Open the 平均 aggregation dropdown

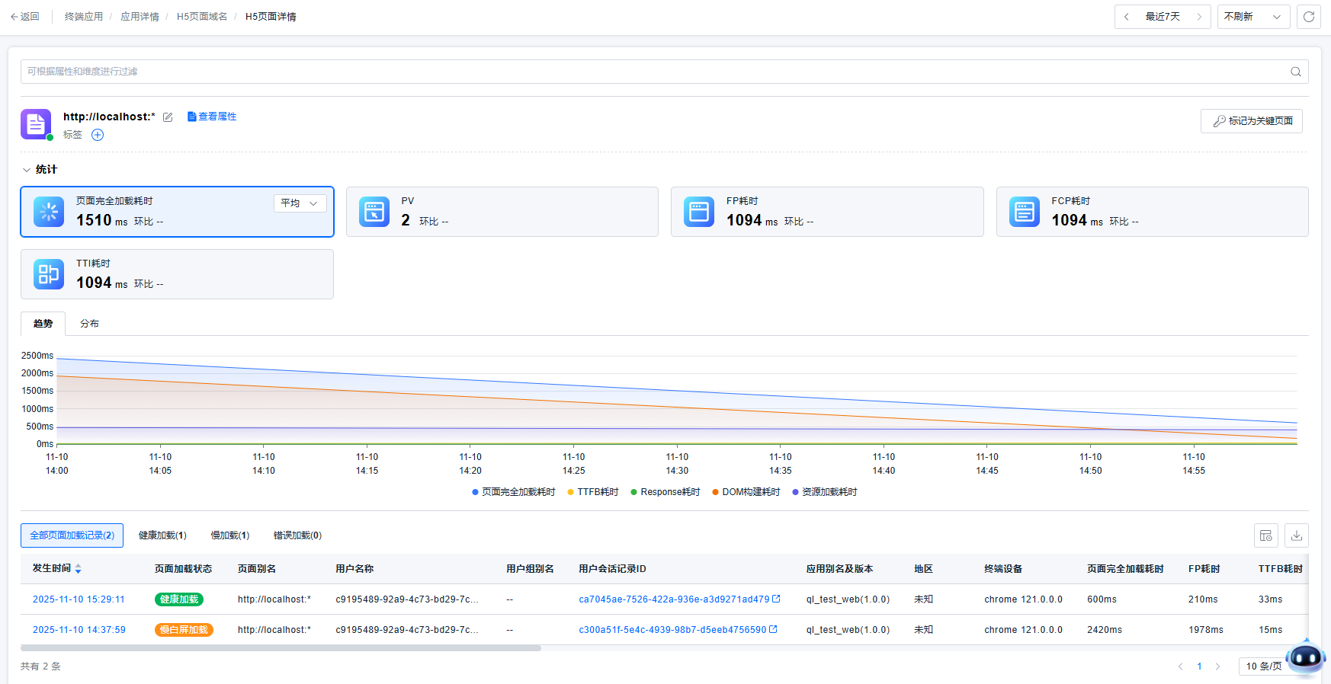pos(300,203)
